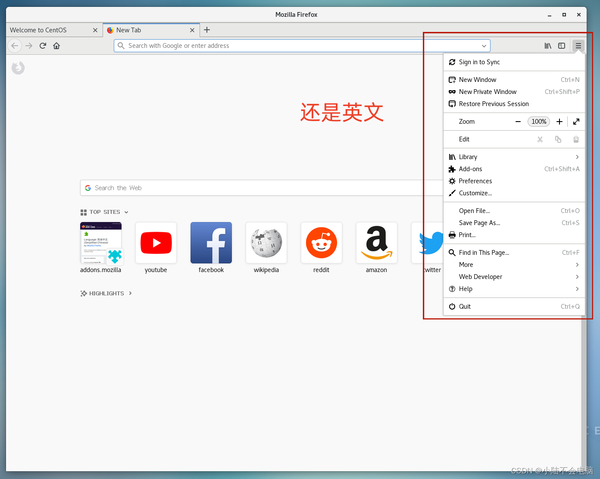Reset zoom by clicking the 100% control

coord(538,121)
